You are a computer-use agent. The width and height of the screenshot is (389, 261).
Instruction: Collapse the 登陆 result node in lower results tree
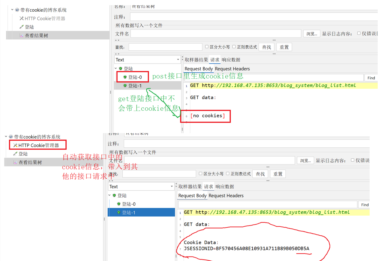[x=110, y=195]
